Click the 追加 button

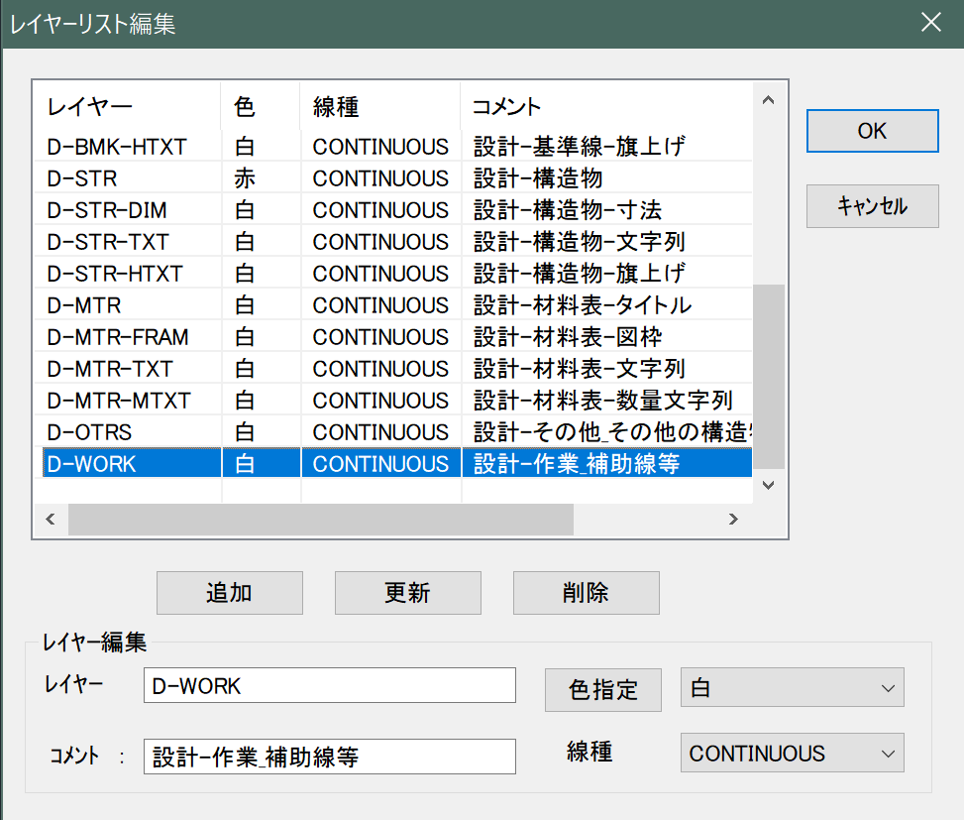click(x=229, y=593)
